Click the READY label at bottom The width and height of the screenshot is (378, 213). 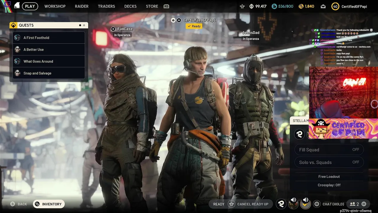click(219, 204)
